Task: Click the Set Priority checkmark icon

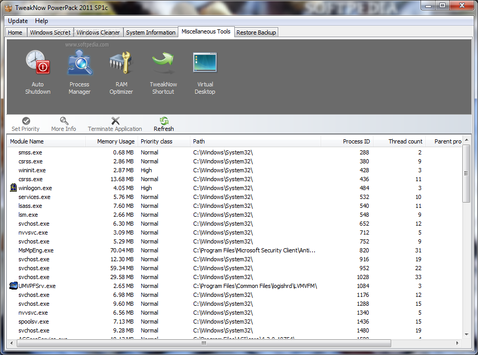Action: point(26,120)
